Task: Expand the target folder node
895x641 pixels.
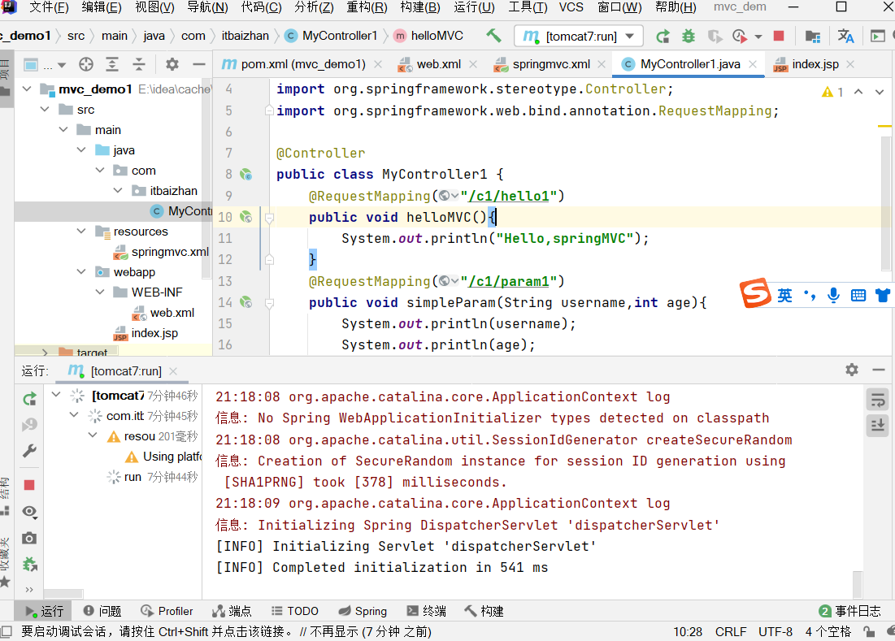Action: pyautogui.click(x=45, y=353)
